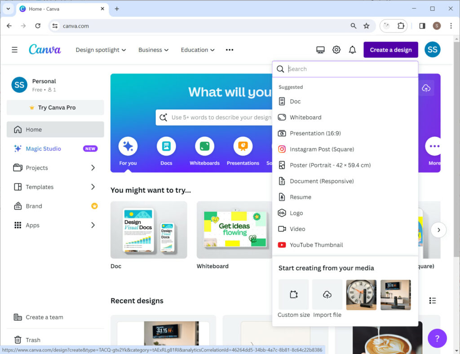
Task: Open the hamburger menu beside Canva logo
Action: (x=15, y=50)
